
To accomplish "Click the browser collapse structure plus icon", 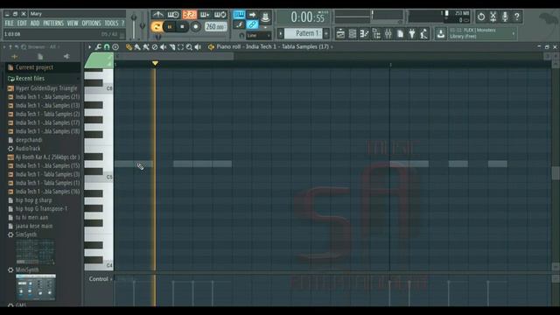I will [x=15, y=56].
